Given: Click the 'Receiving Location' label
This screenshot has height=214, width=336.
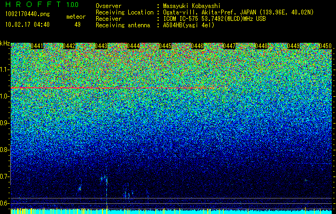Looking at the screenshot, I should [124, 12].
